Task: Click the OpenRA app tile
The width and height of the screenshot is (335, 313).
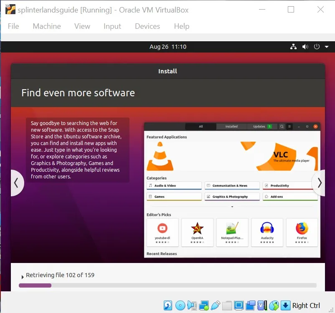Action: [198, 233]
